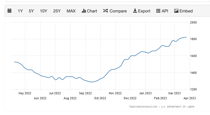Viewport: 210px width, 115px height.
Task: Click the line's lowest point near Sep 2022
Action: [x=91, y=82]
